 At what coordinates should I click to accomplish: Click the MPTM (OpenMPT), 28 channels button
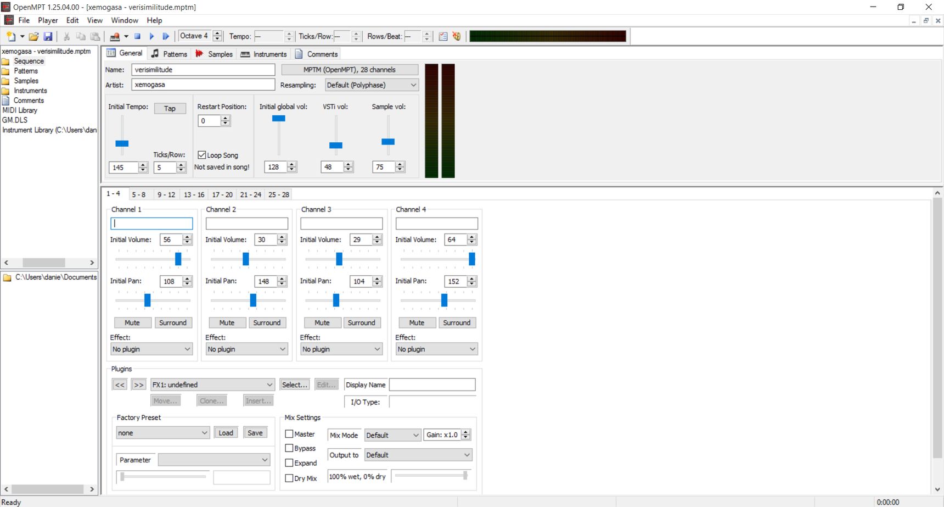coord(350,70)
